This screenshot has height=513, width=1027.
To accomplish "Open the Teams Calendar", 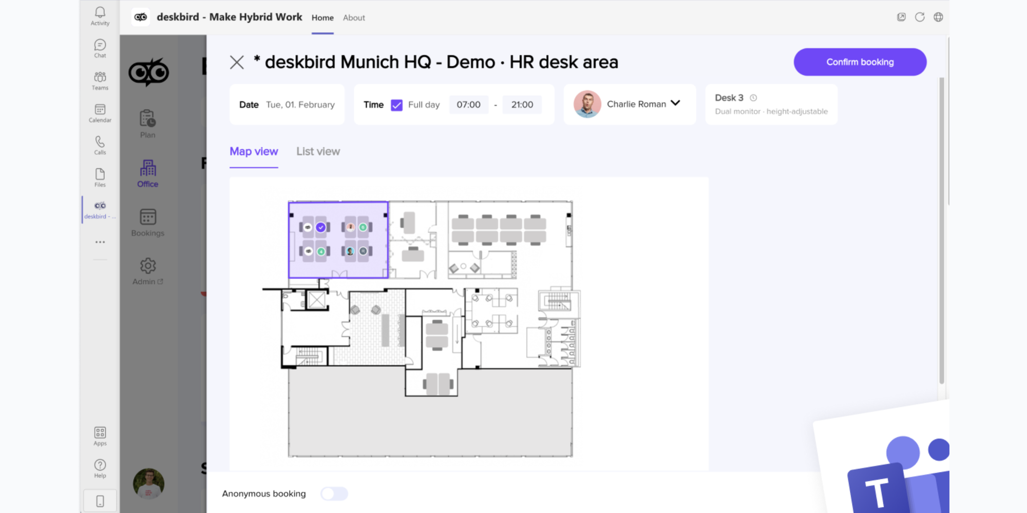I will coord(100,113).
